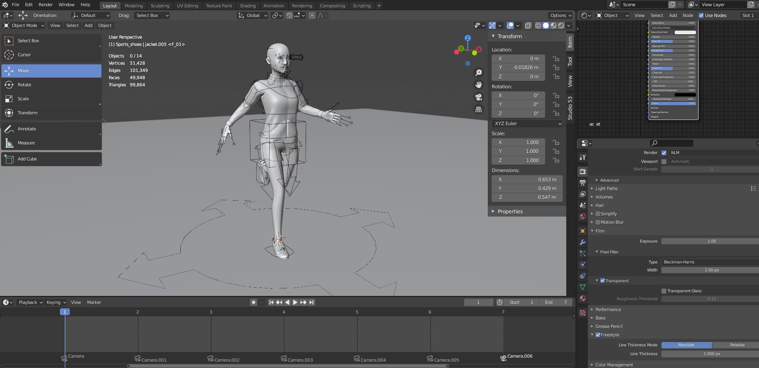
Task: Adjust the Film Exposure slider
Action: 710,241
